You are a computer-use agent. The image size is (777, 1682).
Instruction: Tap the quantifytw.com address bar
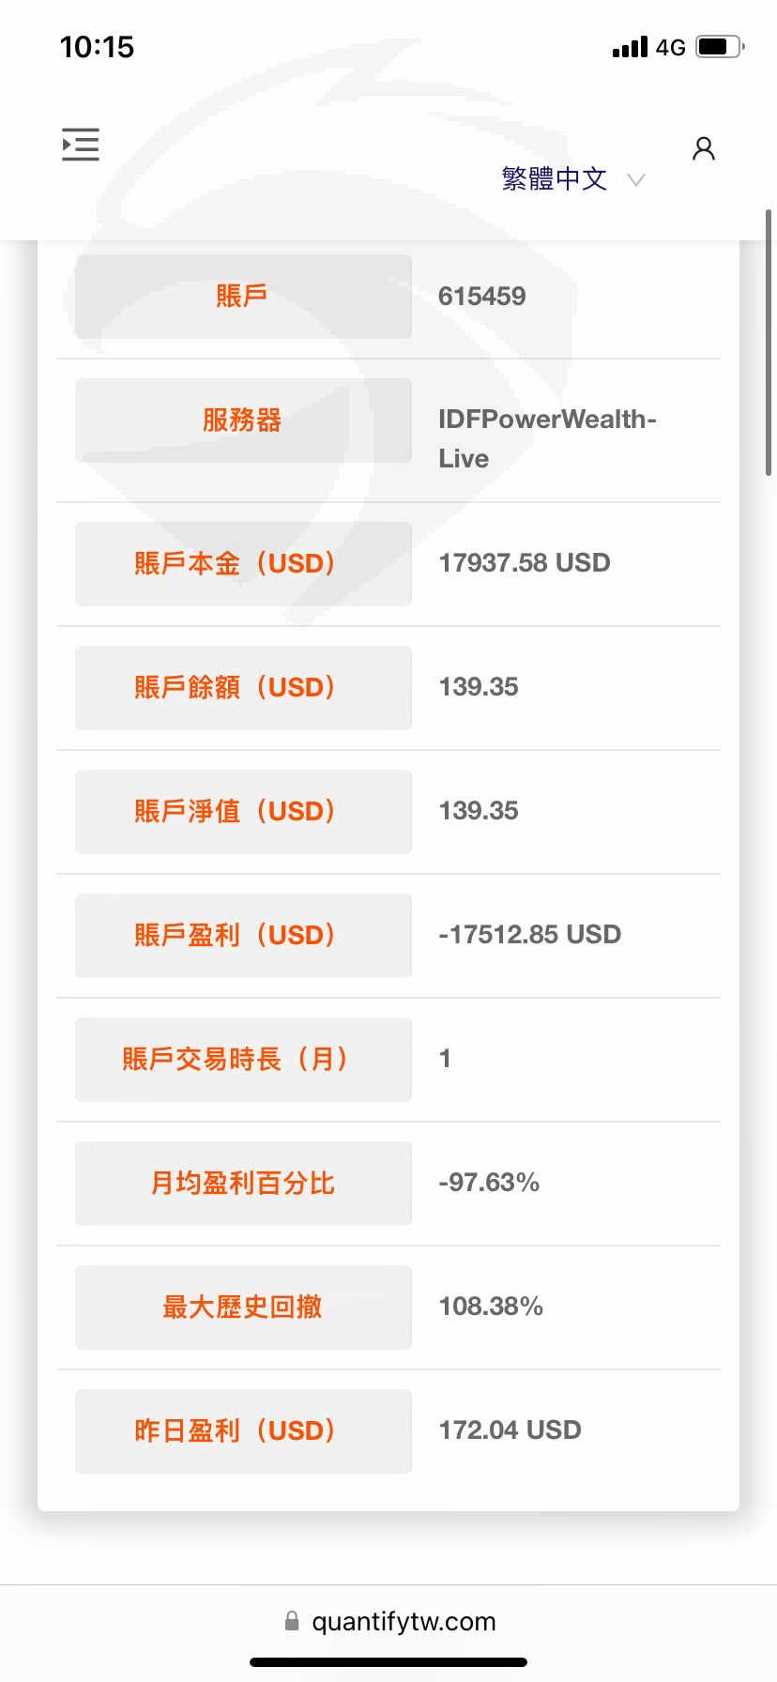coord(404,1621)
